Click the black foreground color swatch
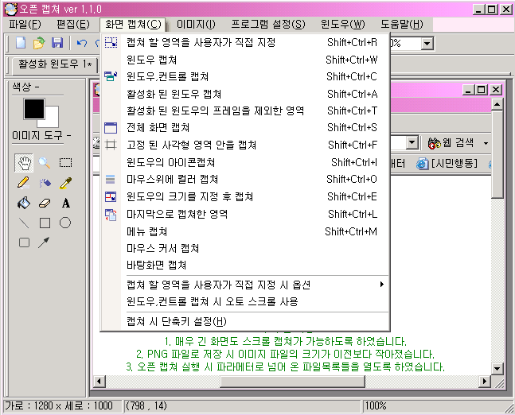 click(x=33, y=108)
